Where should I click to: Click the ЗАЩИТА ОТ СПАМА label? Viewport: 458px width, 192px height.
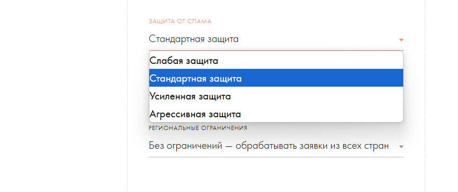pyautogui.click(x=180, y=21)
